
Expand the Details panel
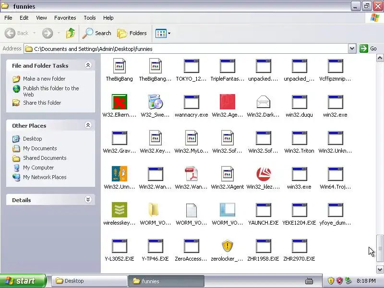tap(88, 199)
